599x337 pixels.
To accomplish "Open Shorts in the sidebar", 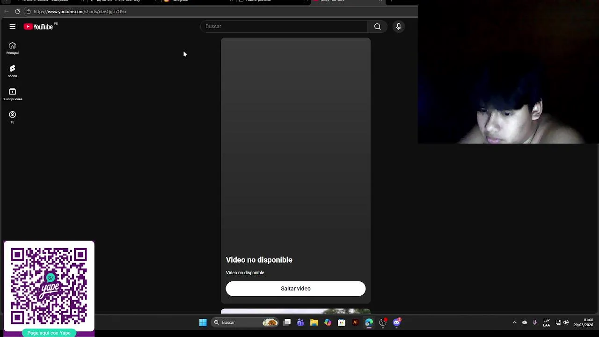I will (13, 71).
